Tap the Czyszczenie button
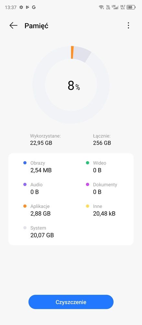This screenshot has height=325, width=142. (x=71, y=302)
